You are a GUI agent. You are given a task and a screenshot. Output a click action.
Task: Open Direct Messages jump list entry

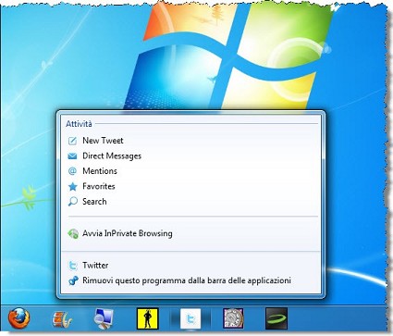click(190, 156)
